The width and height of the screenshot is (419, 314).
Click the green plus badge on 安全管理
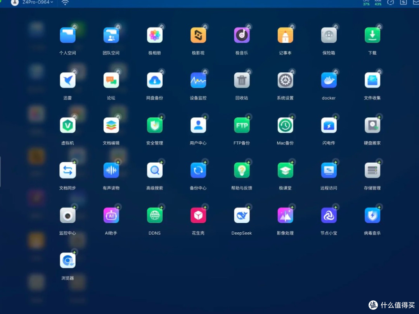click(x=161, y=117)
